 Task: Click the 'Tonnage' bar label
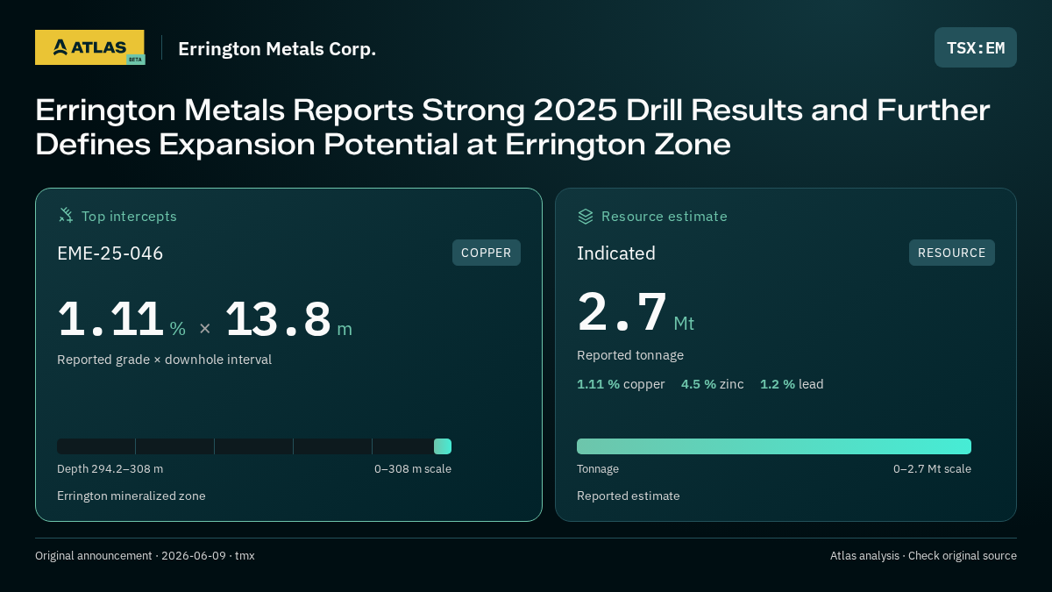pos(598,469)
